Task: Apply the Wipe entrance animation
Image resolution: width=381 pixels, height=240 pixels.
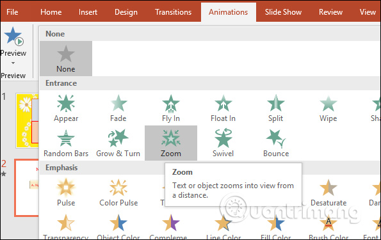Action: point(328,108)
